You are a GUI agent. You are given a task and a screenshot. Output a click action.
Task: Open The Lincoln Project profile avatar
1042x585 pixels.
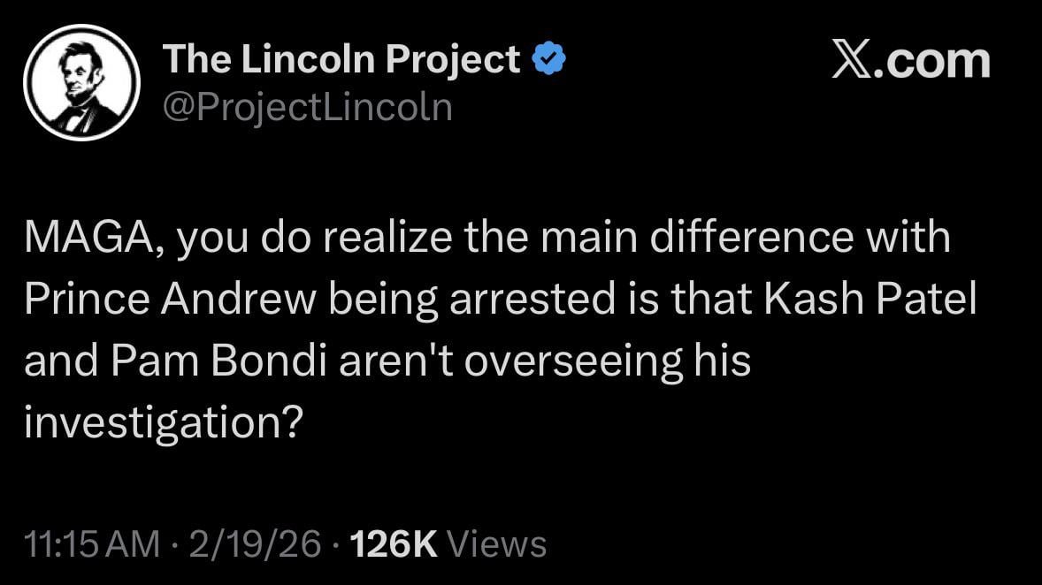[x=81, y=83]
